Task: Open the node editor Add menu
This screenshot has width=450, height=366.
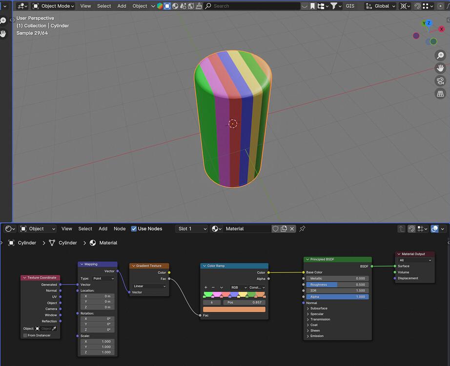Action: click(x=103, y=229)
